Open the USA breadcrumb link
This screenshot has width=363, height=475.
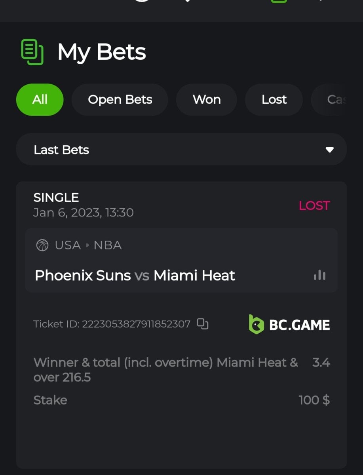(68, 245)
